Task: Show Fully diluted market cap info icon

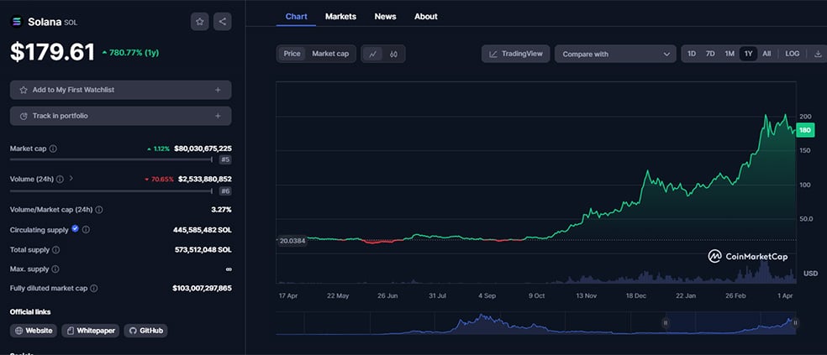Action: 94,289
